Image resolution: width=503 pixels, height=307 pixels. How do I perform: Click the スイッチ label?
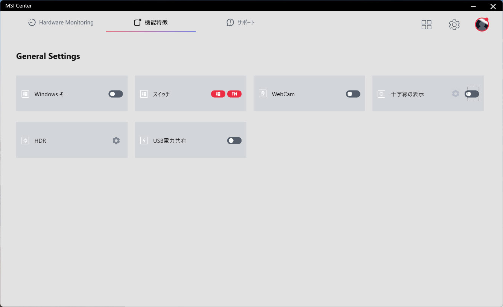click(x=161, y=94)
